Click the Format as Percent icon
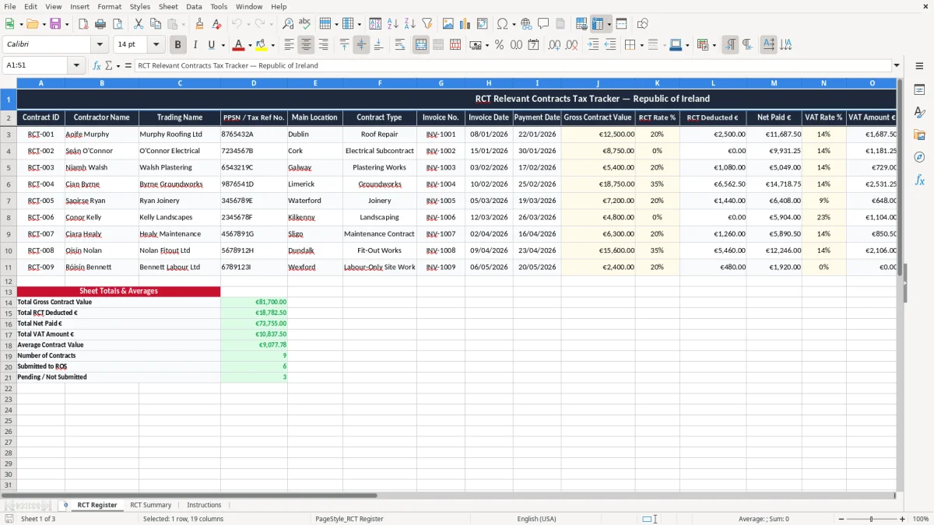Screen dimensions: 934x525 [x=500, y=45]
